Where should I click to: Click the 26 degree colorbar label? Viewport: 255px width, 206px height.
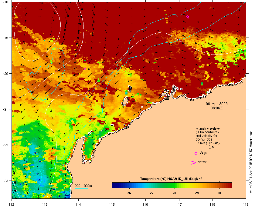(129, 193)
